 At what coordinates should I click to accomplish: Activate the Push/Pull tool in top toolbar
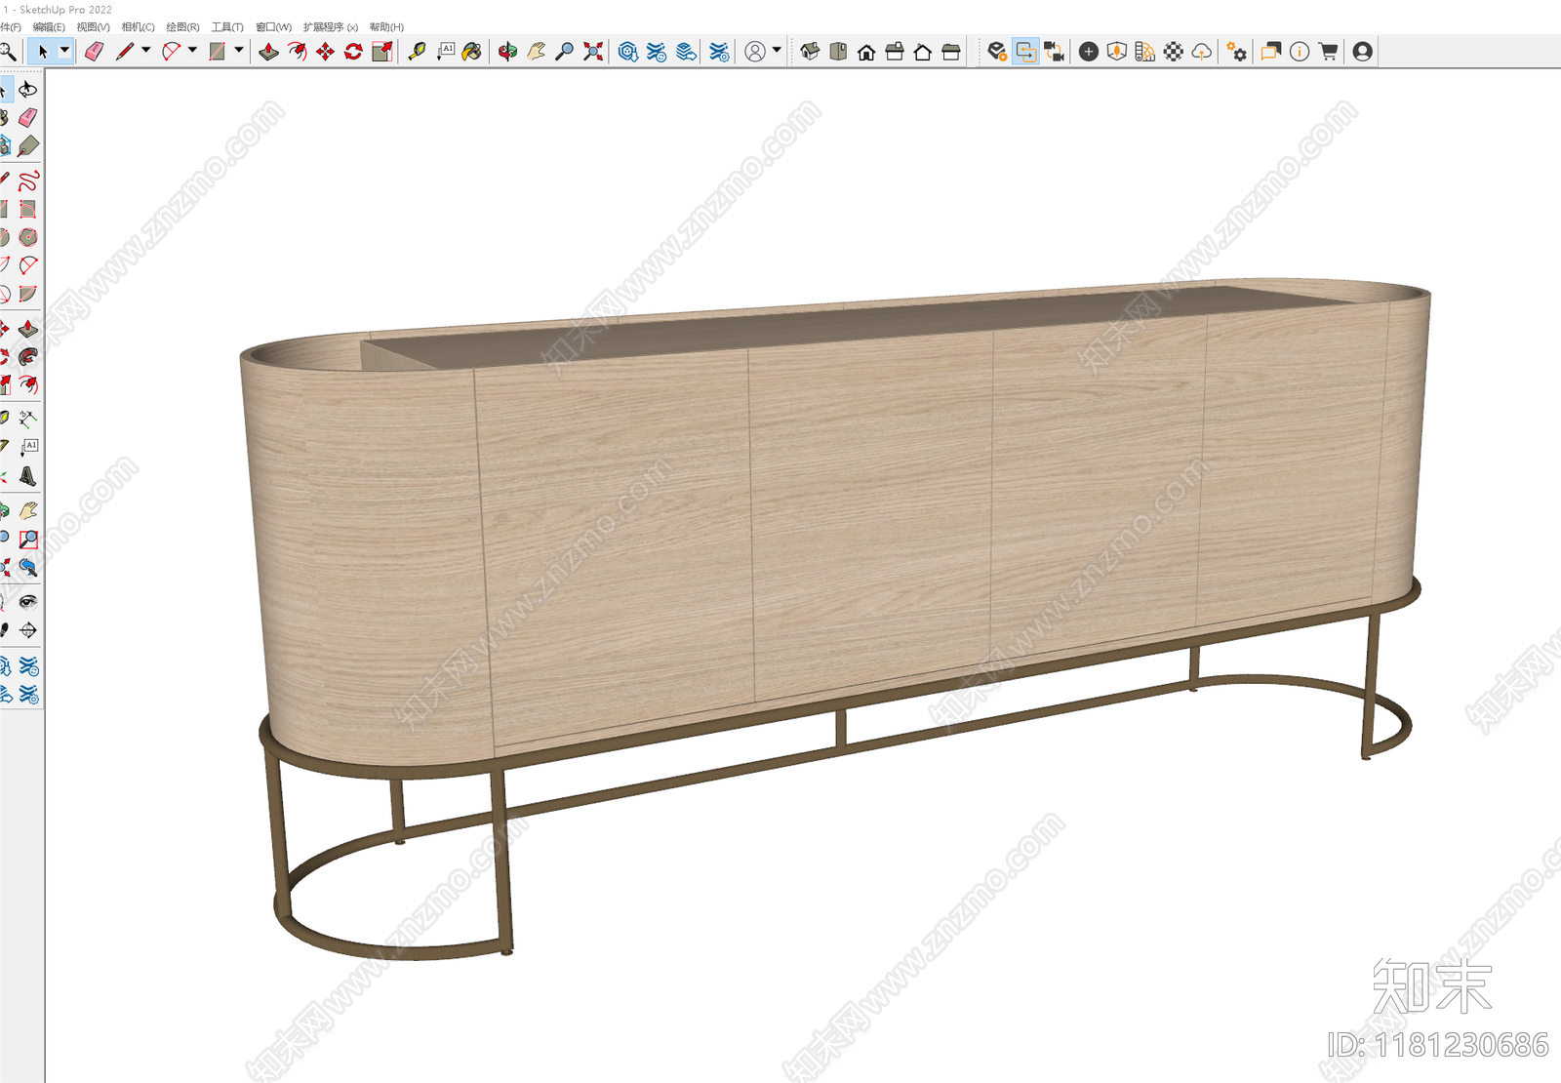(268, 52)
